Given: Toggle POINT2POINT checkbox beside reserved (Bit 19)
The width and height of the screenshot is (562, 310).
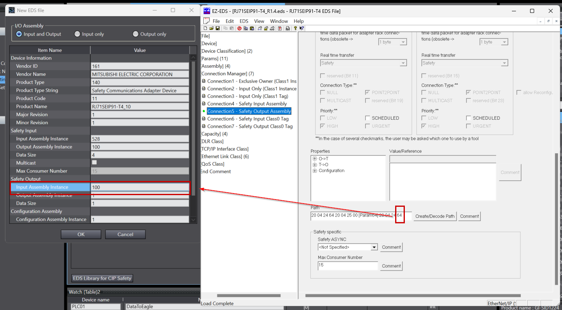Looking at the screenshot, I should coord(367,93).
